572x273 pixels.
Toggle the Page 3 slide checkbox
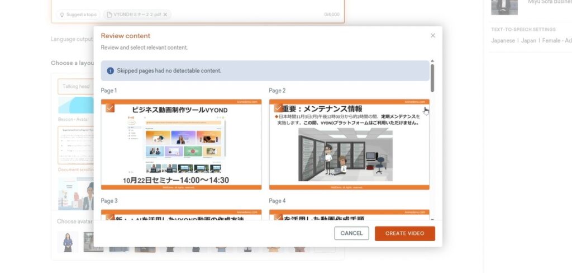(x=110, y=216)
